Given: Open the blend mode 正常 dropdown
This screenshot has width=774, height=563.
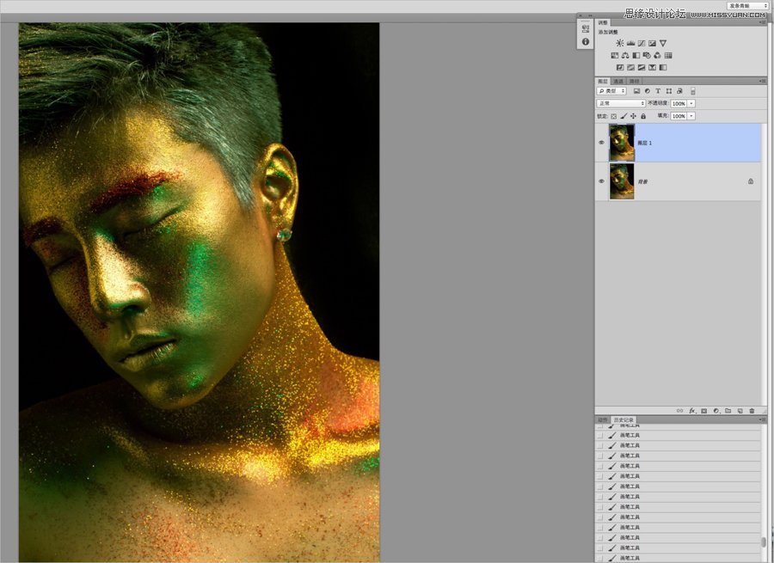Looking at the screenshot, I should click(621, 103).
